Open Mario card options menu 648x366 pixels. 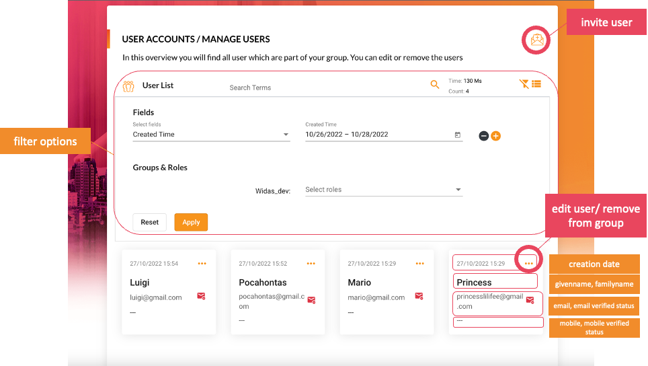[420, 264]
